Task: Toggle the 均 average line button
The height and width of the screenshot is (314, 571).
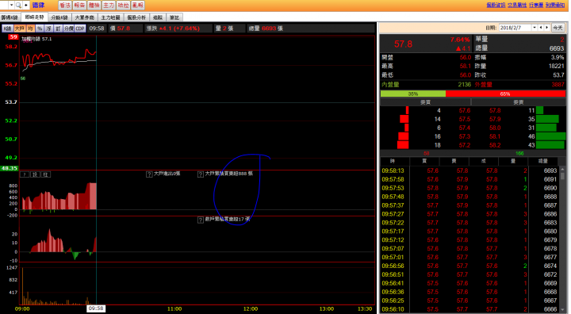Action: 30,29
